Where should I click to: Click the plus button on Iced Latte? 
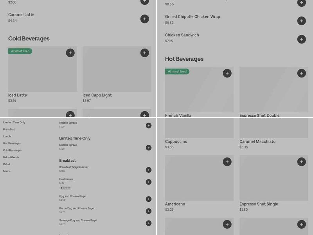coord(70,53)
